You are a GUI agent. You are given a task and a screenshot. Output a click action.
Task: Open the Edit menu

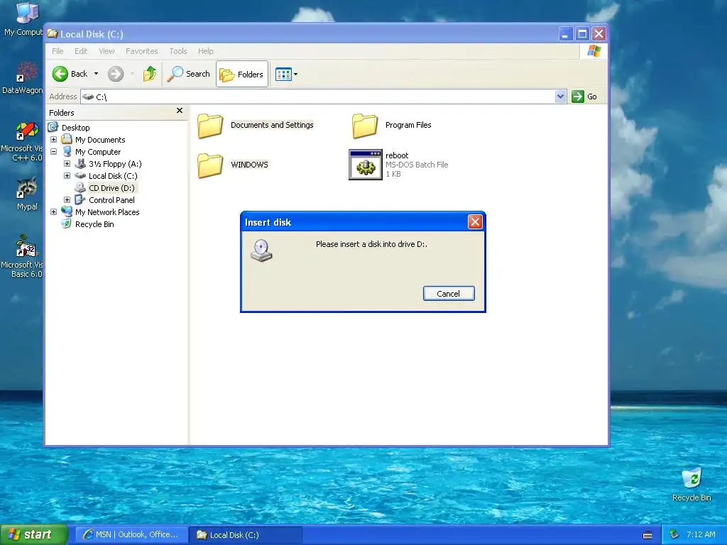[x=81, y=51]
